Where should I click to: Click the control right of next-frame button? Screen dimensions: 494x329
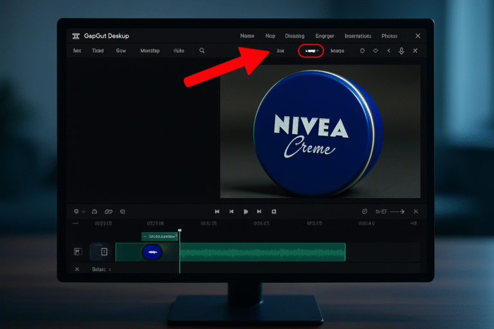click(274, 211)
